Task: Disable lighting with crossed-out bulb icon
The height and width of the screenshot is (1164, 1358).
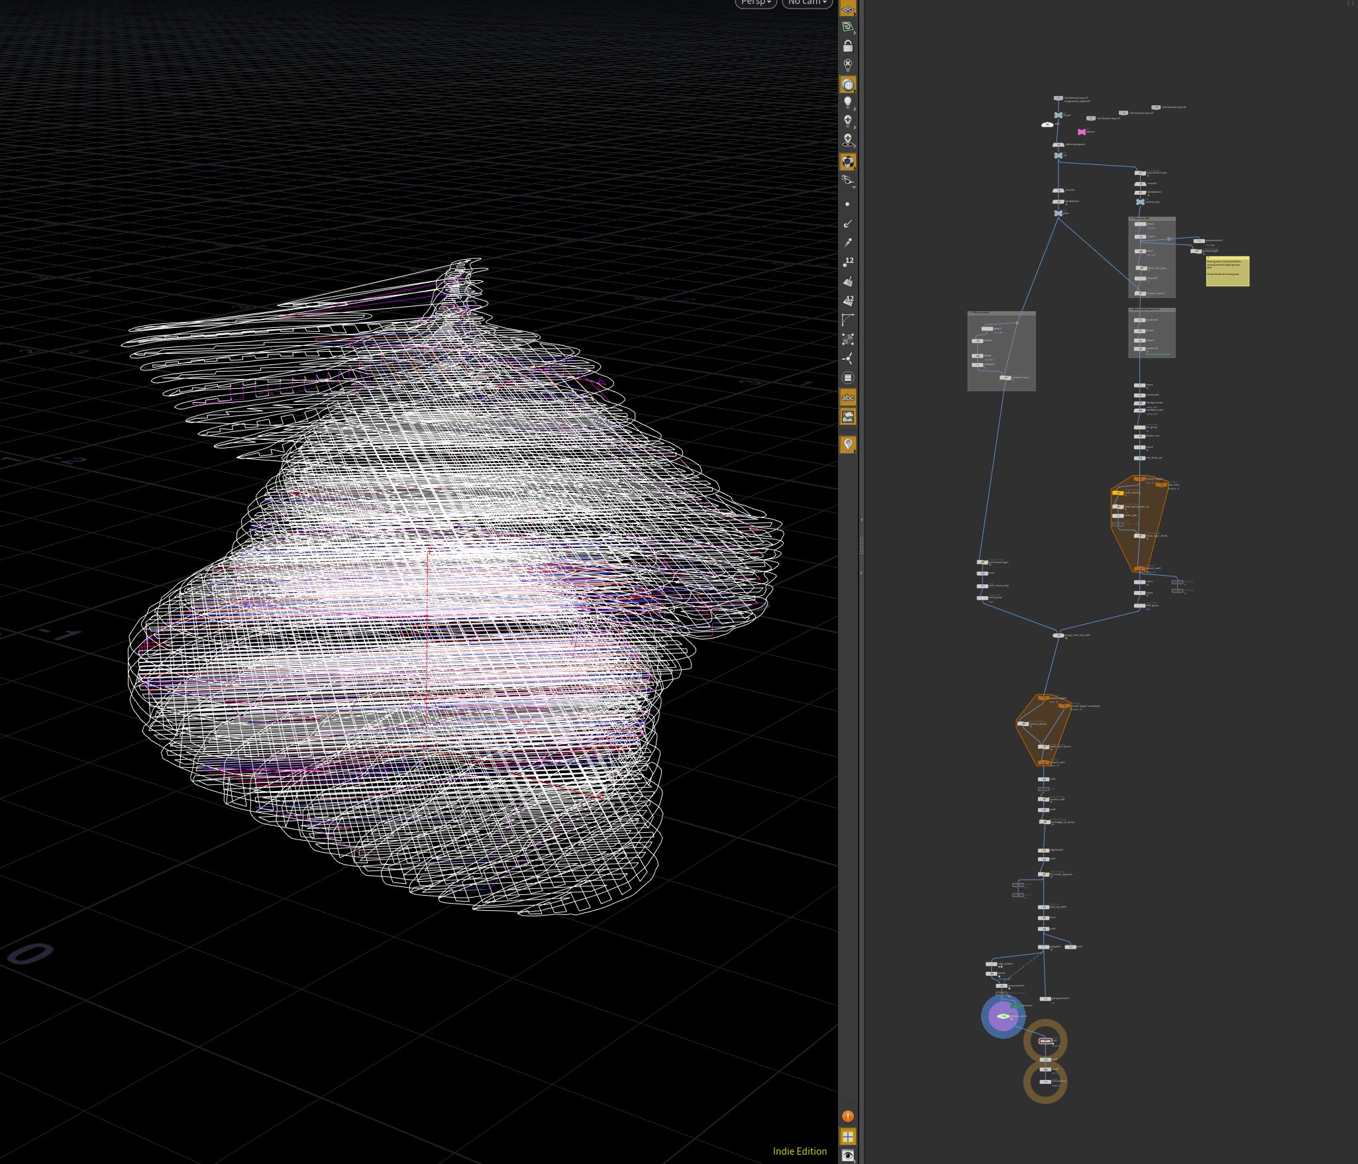Action: pyautogui.click(x=848, y=65)
